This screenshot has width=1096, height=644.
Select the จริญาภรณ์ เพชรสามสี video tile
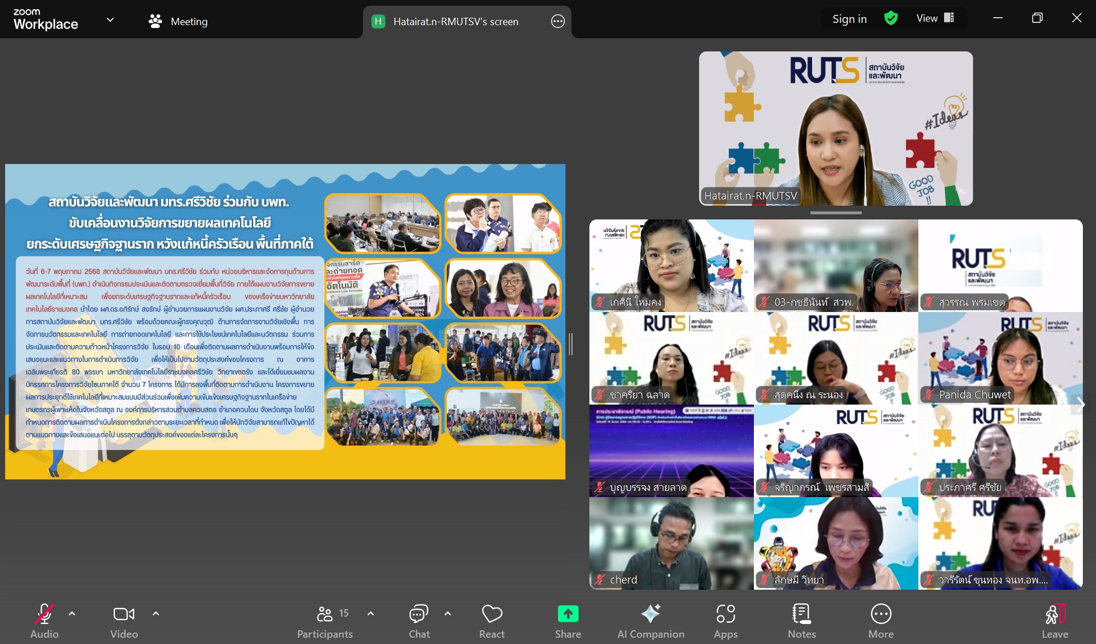click(836, 451)
